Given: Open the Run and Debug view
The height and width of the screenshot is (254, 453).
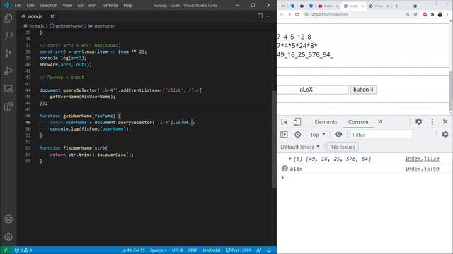Looking at the screenshot, I should (8, 71).
